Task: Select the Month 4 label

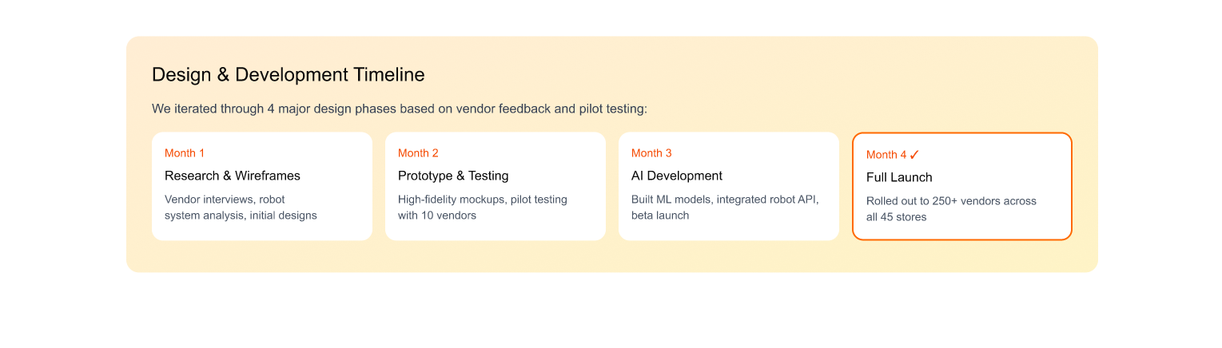Action: click(886, 155)
